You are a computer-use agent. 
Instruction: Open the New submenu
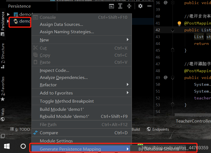[x=82, y=40]
